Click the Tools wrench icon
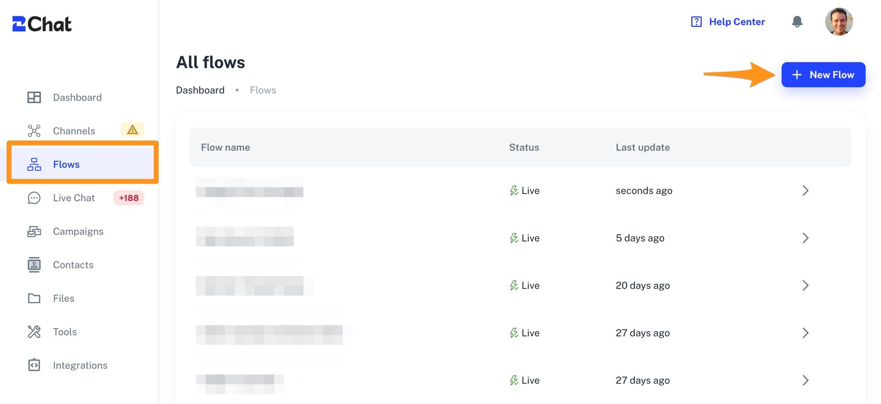 pos(34,332)
